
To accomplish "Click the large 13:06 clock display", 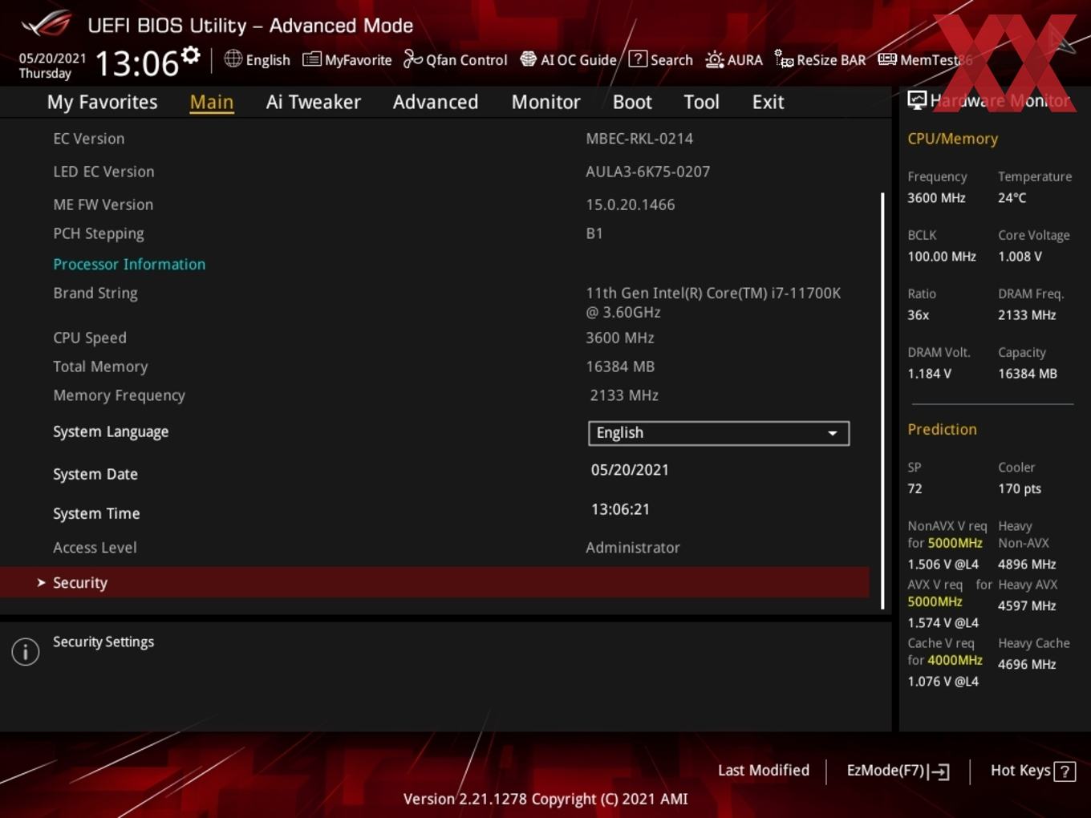I will (137, 63).
